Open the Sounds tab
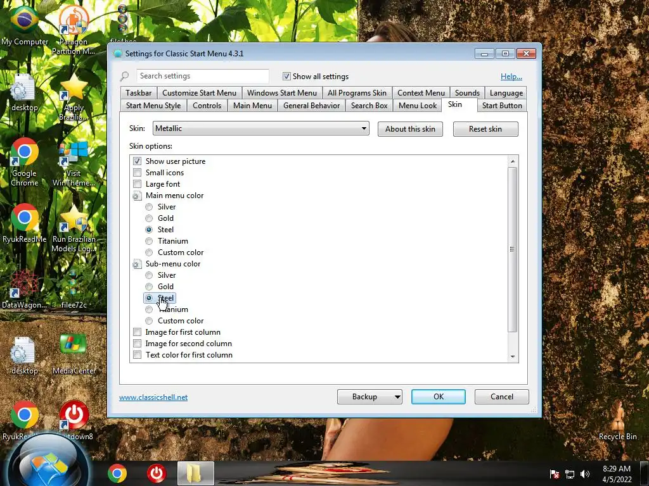This screenshot has height=486, width=649. 467,92
